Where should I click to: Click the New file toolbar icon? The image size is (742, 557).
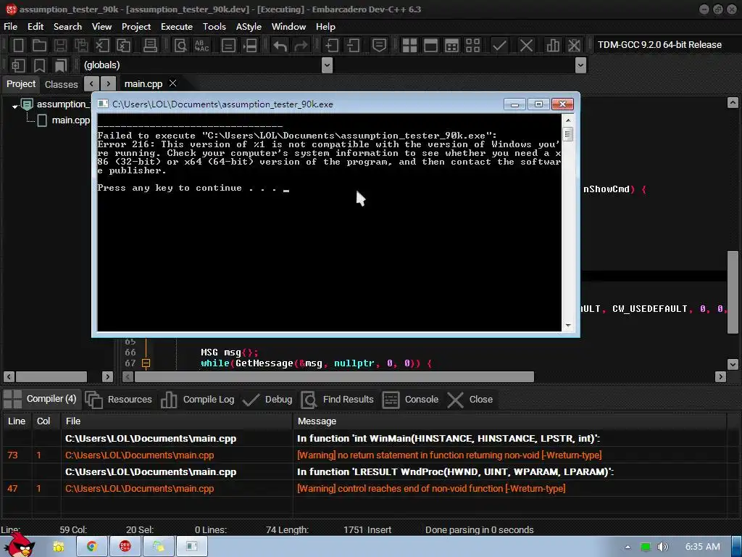tap(18, 46)
